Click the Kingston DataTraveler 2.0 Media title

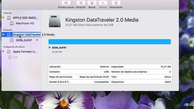[102, 20]
